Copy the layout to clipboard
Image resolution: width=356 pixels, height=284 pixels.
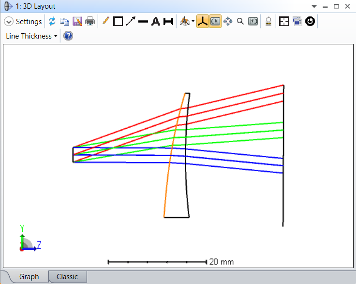point(64,22)
